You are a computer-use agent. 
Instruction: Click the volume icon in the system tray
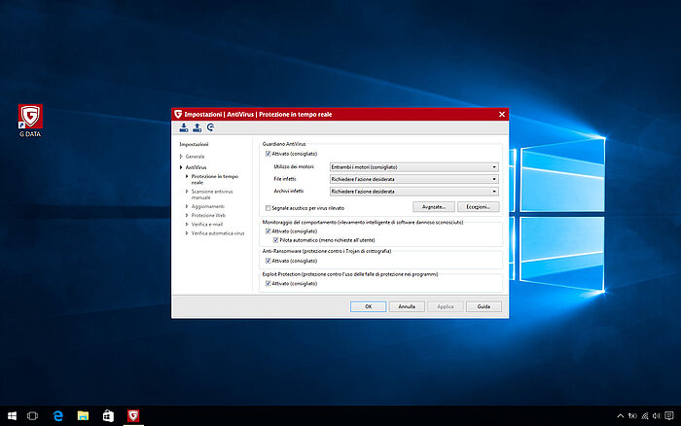click(x=657, y=416)
